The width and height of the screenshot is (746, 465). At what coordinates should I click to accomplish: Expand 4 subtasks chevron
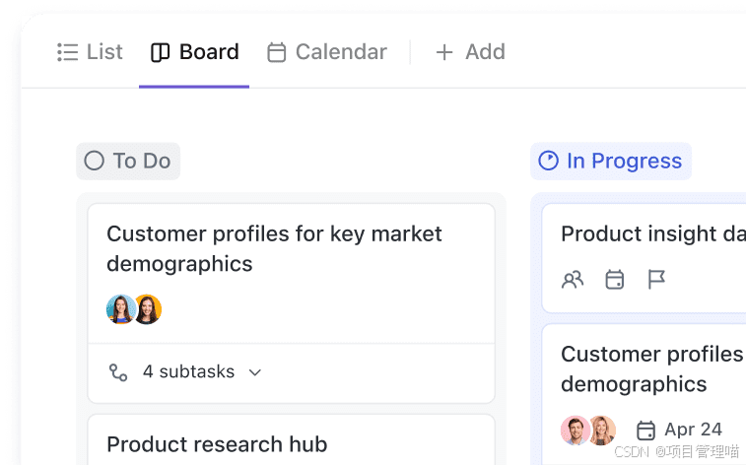(x=255, y=372)
